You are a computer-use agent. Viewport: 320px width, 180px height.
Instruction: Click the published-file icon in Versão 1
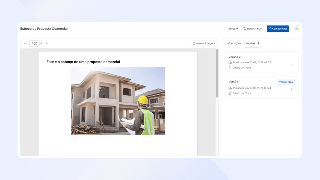[230, 88]
